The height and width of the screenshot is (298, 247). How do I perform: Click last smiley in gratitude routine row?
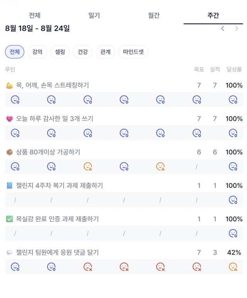pos(233,133)
